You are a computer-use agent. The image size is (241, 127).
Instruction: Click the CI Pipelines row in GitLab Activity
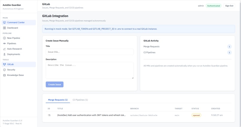pyautogui.click(x=187, y=53)
